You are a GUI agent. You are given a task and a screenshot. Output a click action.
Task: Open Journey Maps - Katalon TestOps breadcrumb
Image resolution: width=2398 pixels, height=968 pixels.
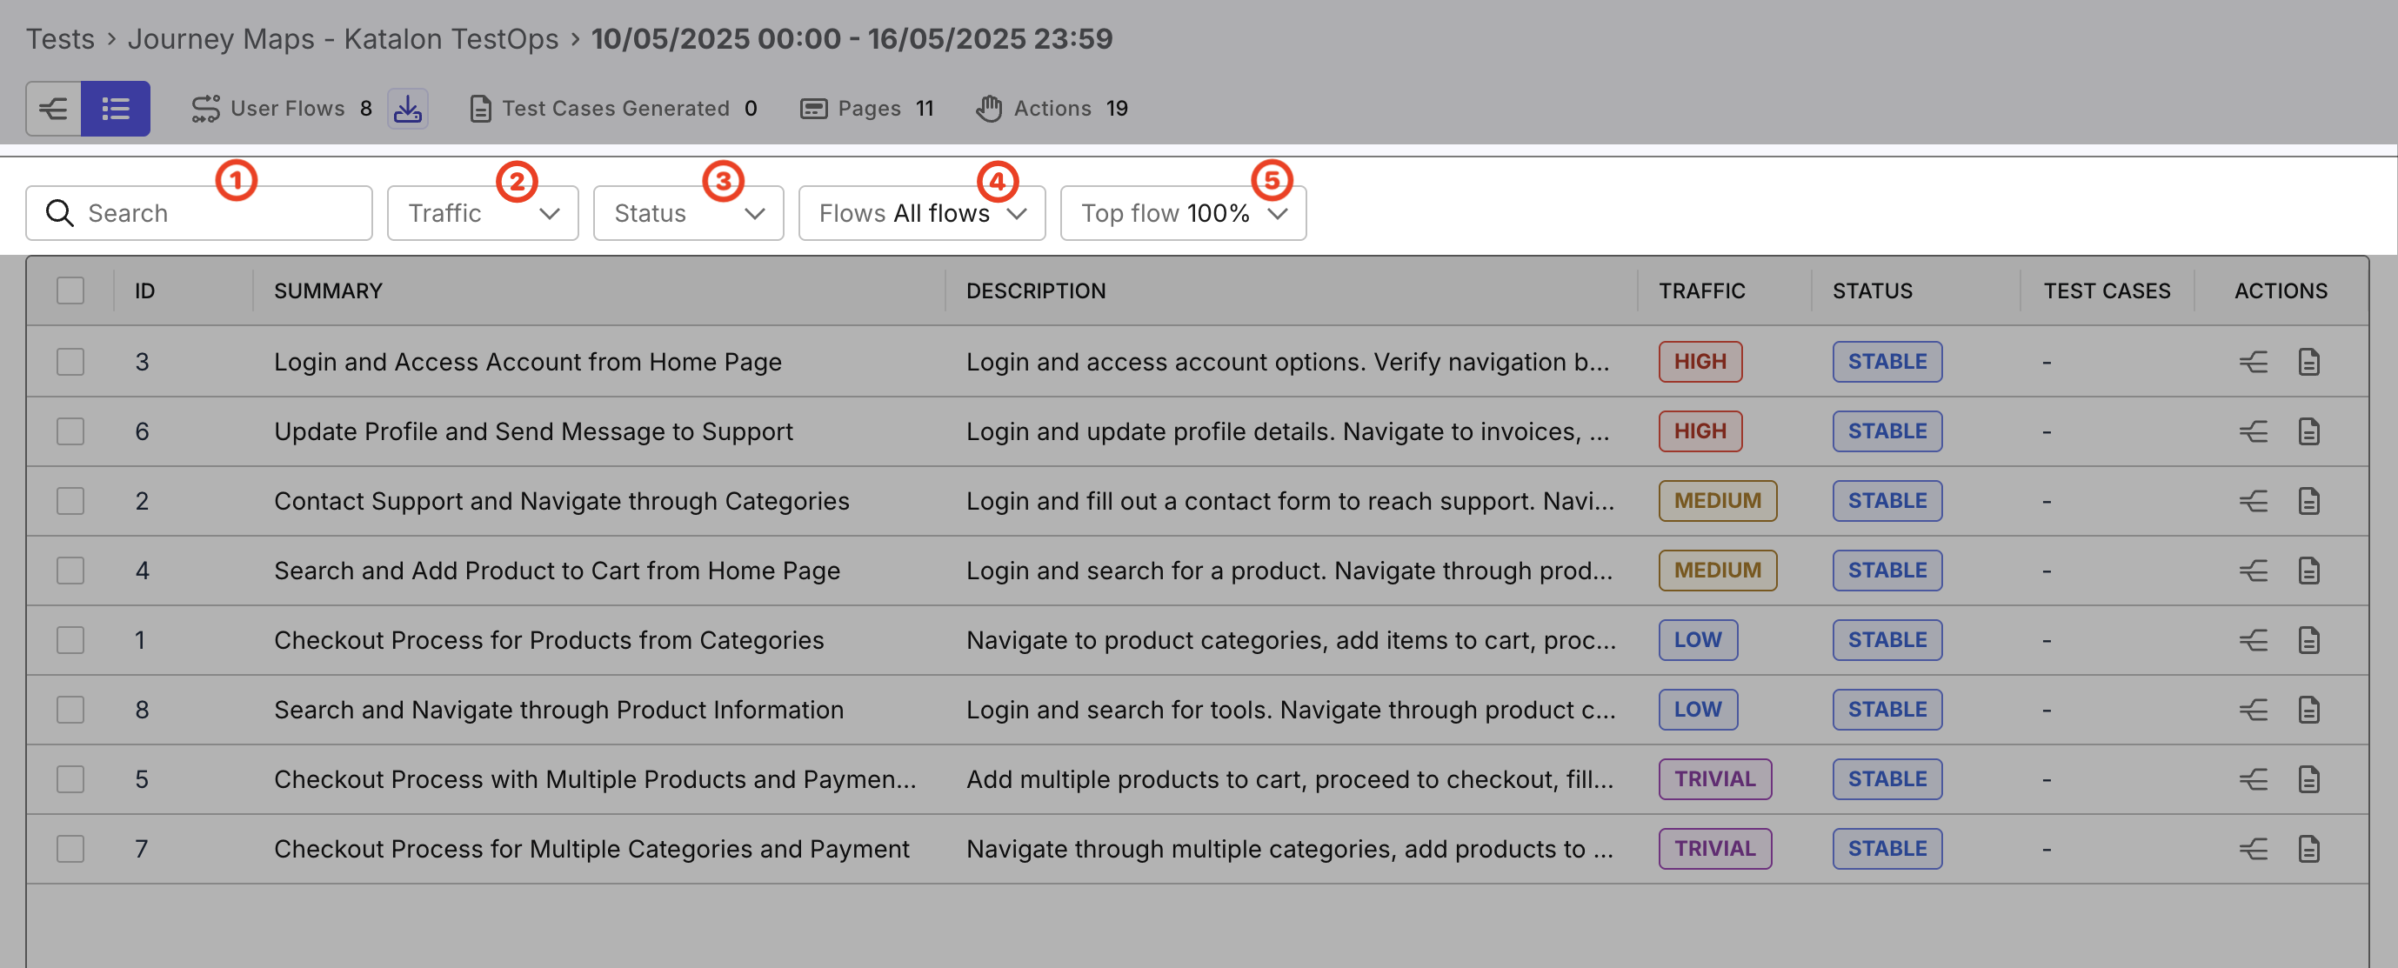point(343,39)
